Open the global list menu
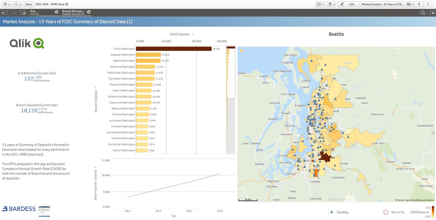Viewport: 436px width, 220px height. (17, 4)
